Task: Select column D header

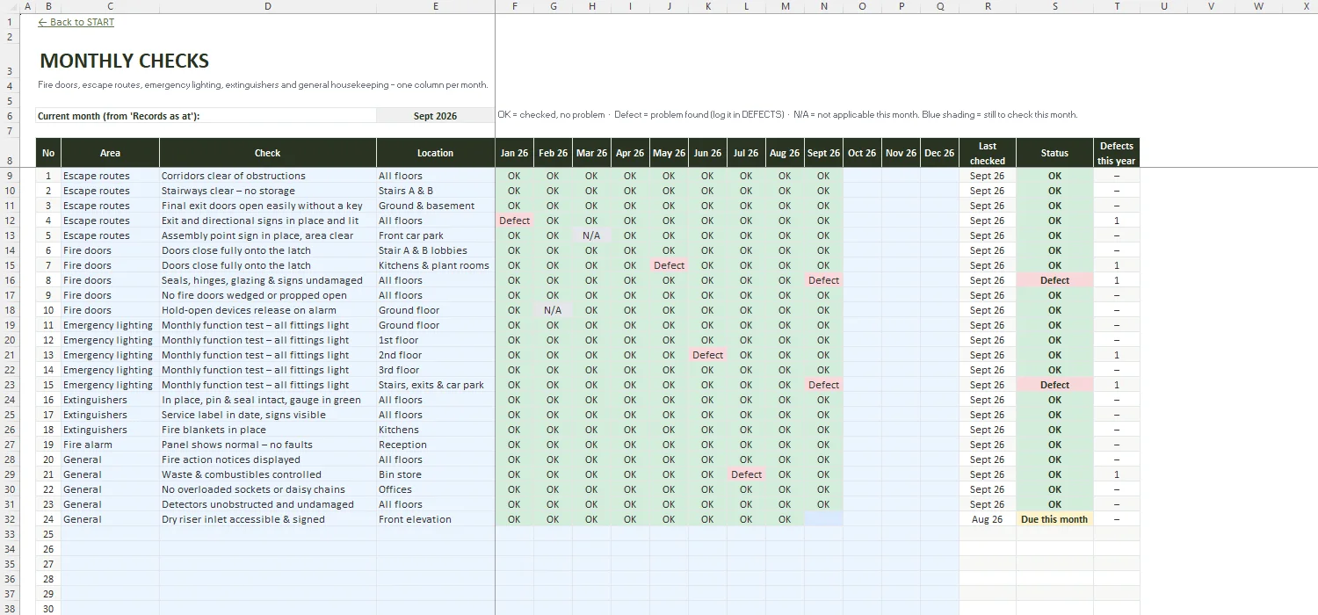Action: 268,6
